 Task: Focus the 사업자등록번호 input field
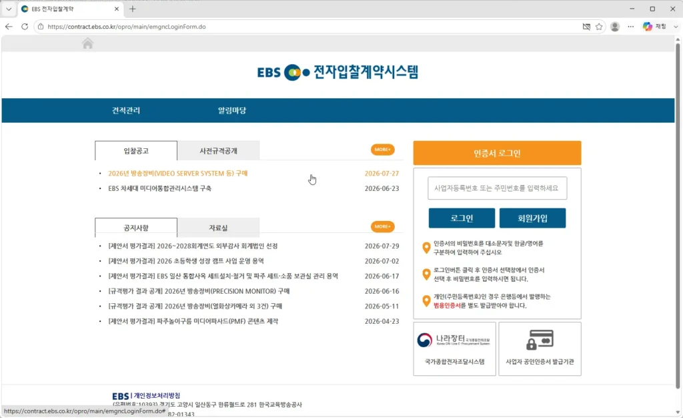pos(497,188)
